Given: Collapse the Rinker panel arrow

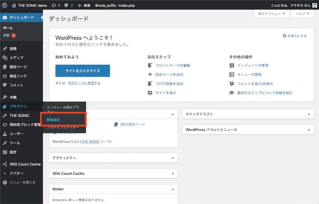Looking at the screenshot, I should click(x=173, y=189).
